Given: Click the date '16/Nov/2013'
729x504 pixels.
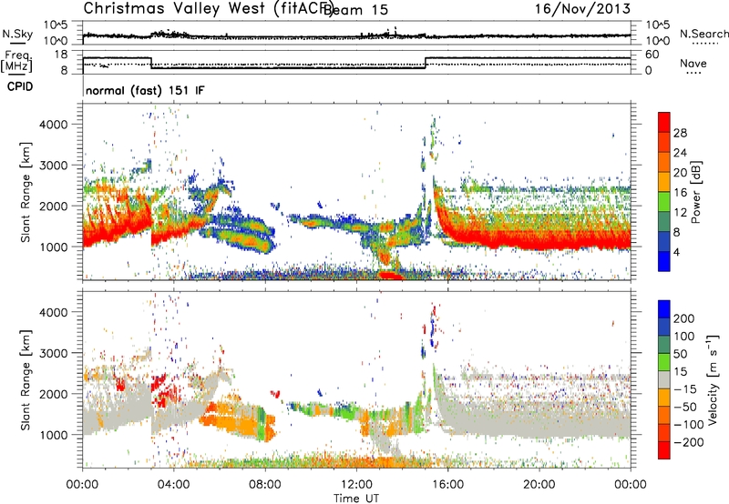Looking at the screenshot, I should click(x=582, y=9).
